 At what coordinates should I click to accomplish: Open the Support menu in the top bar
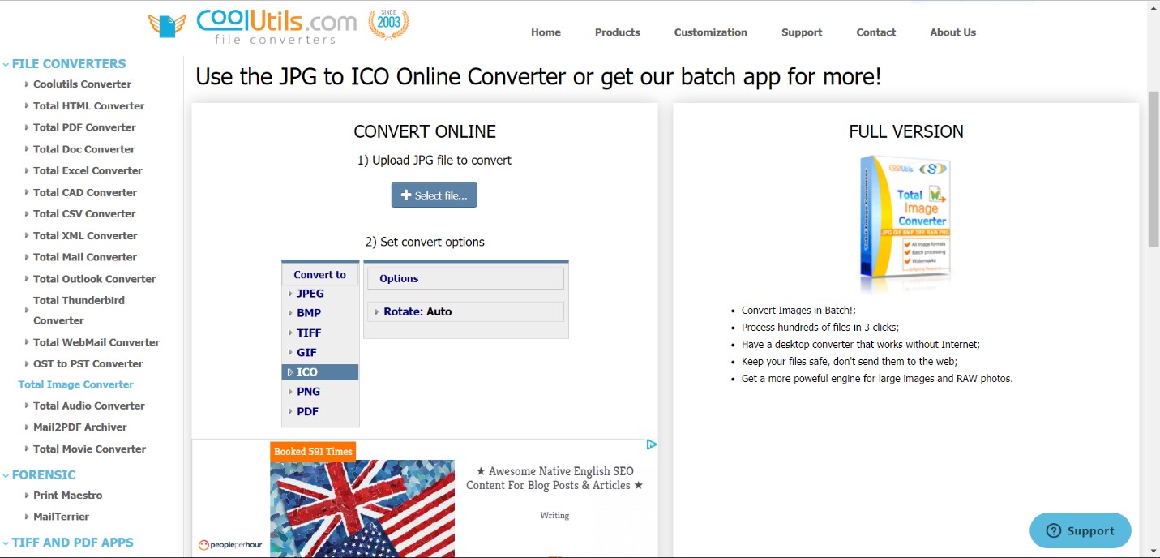802,32
